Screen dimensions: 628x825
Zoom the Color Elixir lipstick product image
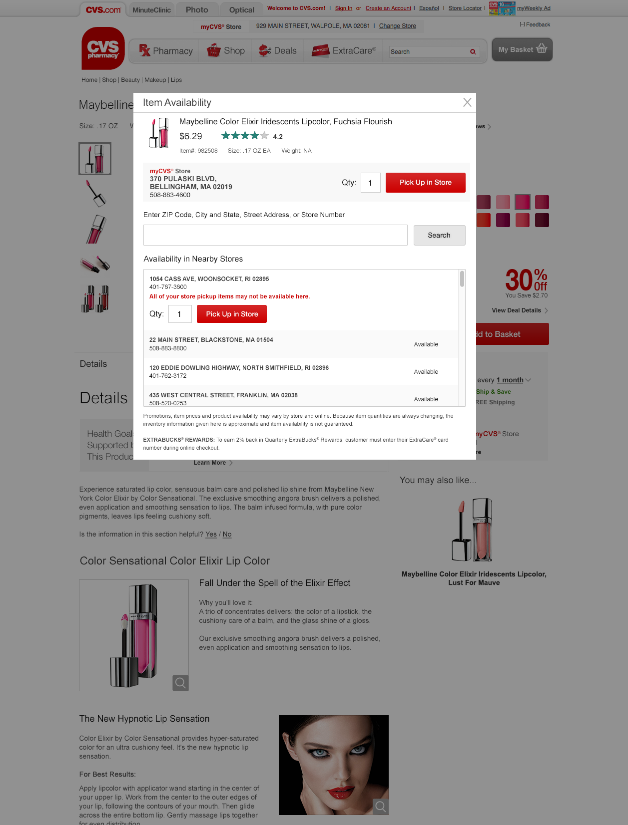tap(180, 682)
